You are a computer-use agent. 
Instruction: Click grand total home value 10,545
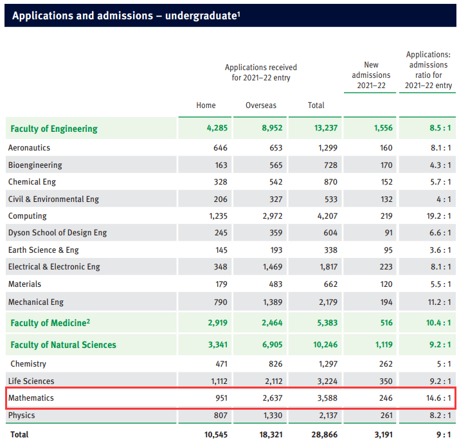(216, 435)
